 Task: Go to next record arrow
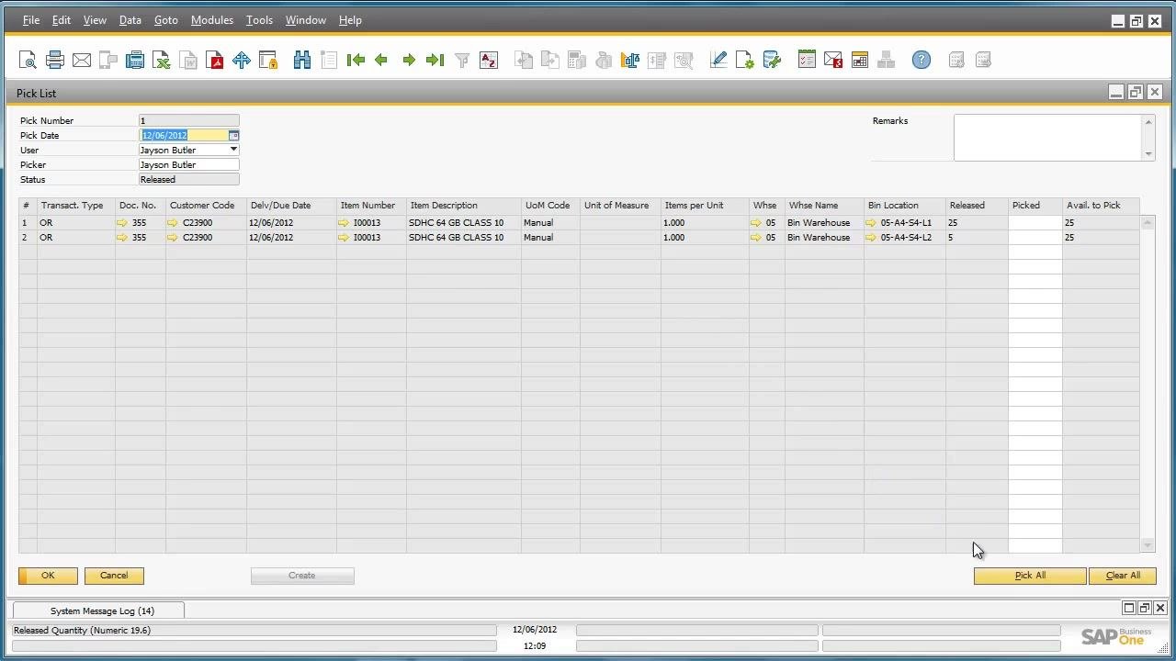click(x=409, y=61)
